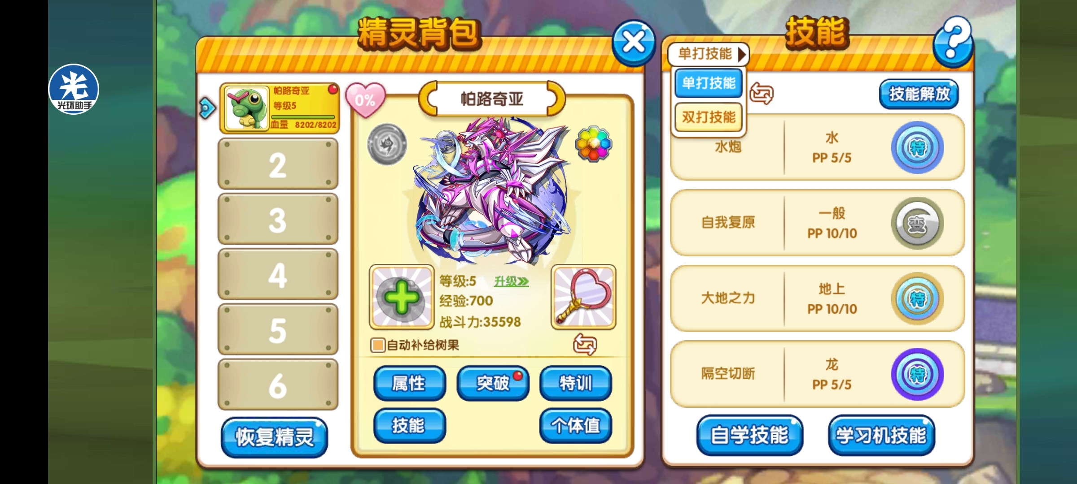
Task: Tap the green plus item slot
Action: 402,297
